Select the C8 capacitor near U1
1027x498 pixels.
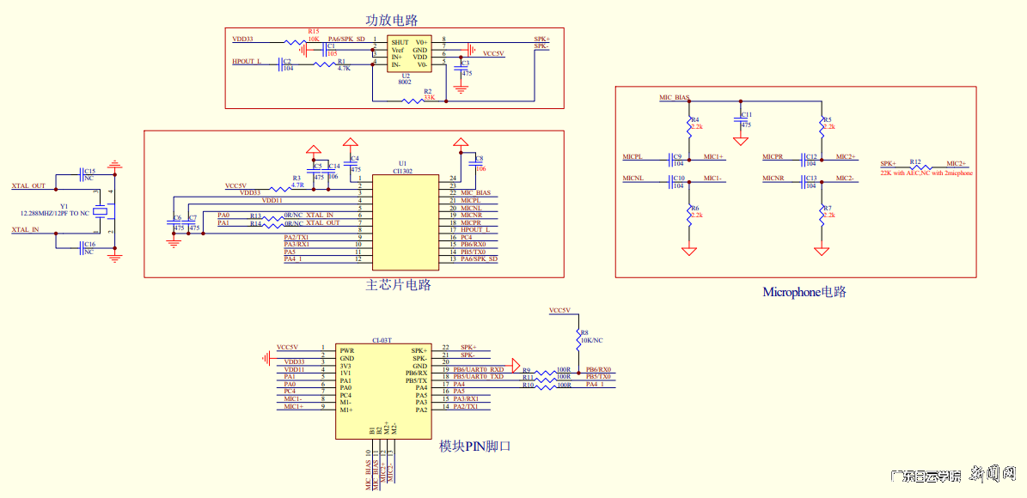pyautogui.click(x=472, y=163)
